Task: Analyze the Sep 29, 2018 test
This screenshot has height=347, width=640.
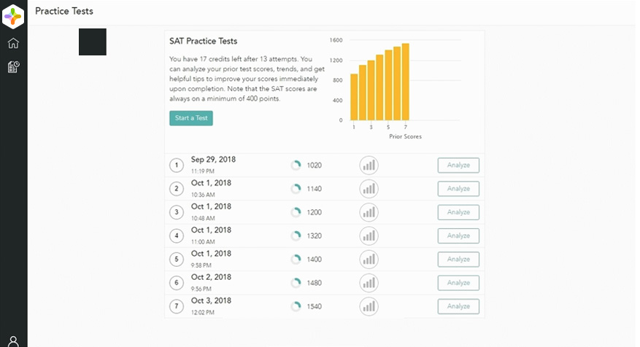Action: coord(458,165)
